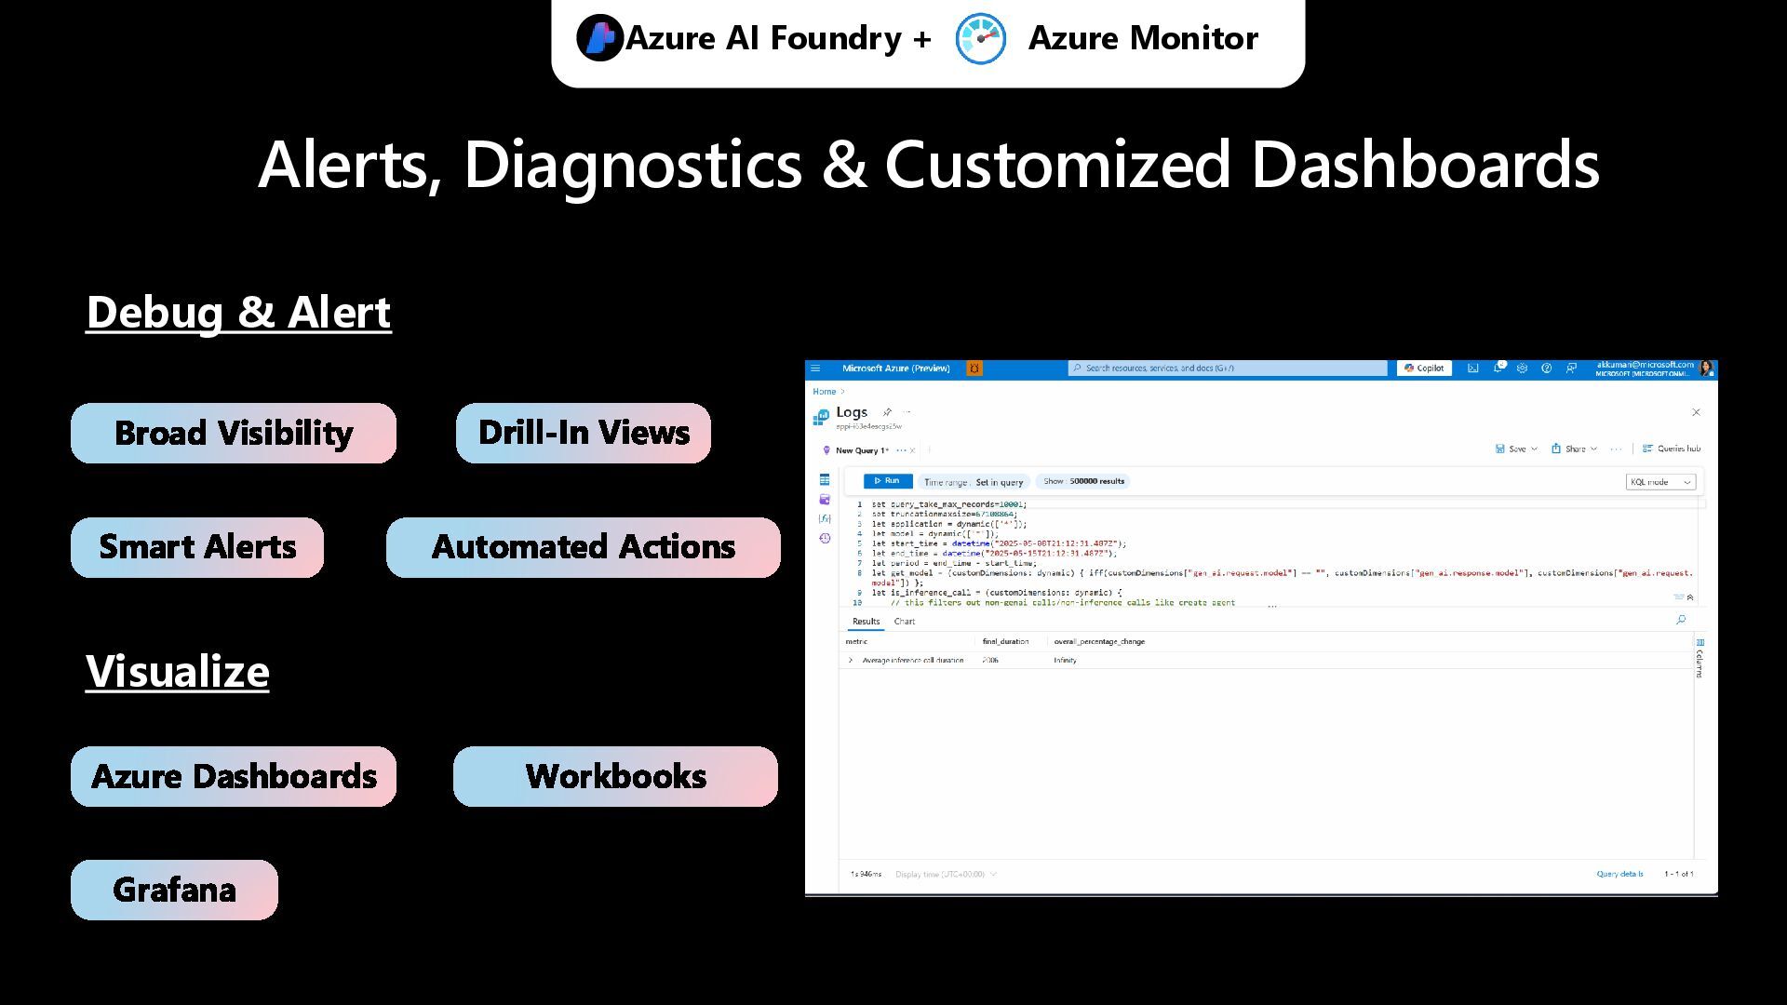
Task: Open the Azure portal hamburger menu
Action: pyautogui.click(x=815, y=368)
